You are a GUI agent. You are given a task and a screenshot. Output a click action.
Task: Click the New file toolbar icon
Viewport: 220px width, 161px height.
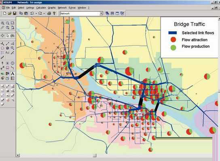click(x=4, y=13)
